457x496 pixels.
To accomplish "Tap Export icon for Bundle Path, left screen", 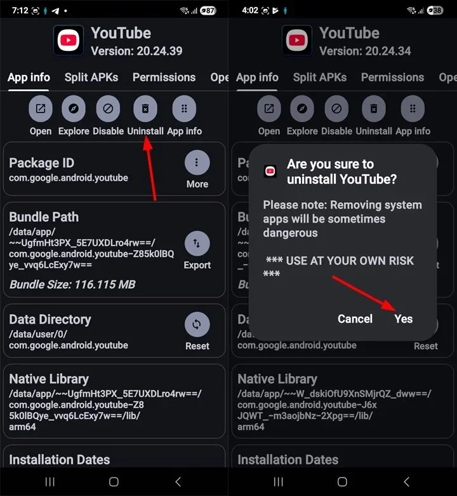I will [197, 244].
